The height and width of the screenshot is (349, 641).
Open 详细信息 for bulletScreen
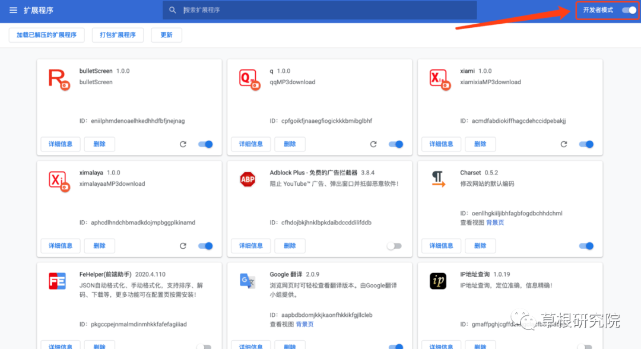point(61,144)
